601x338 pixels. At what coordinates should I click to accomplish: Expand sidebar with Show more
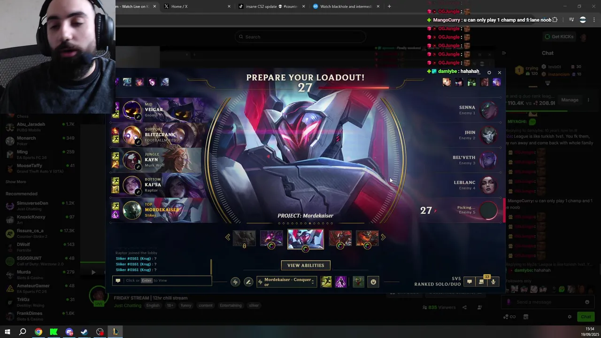(16, 182)
